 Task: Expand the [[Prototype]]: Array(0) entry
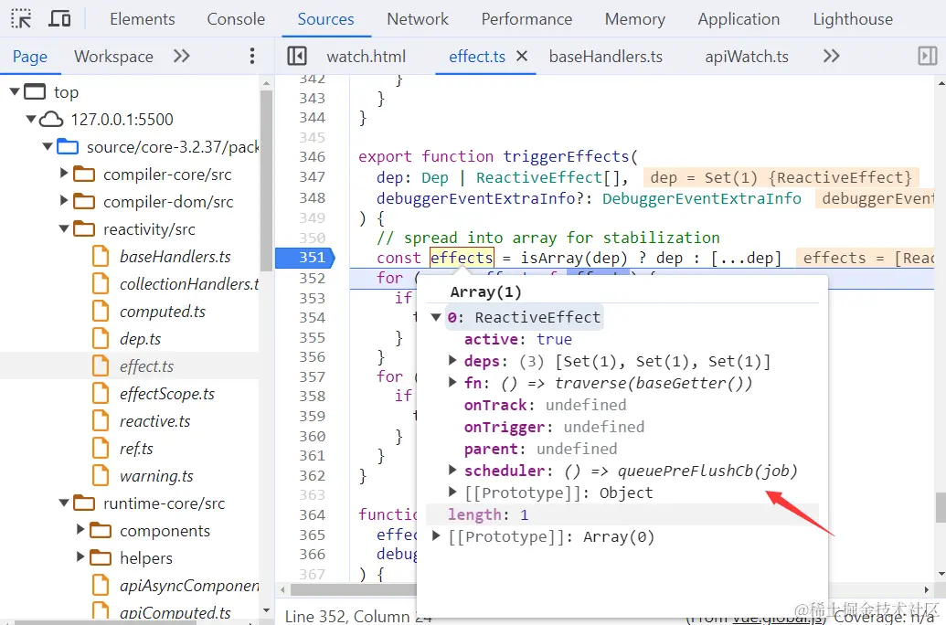click(436, 535)
